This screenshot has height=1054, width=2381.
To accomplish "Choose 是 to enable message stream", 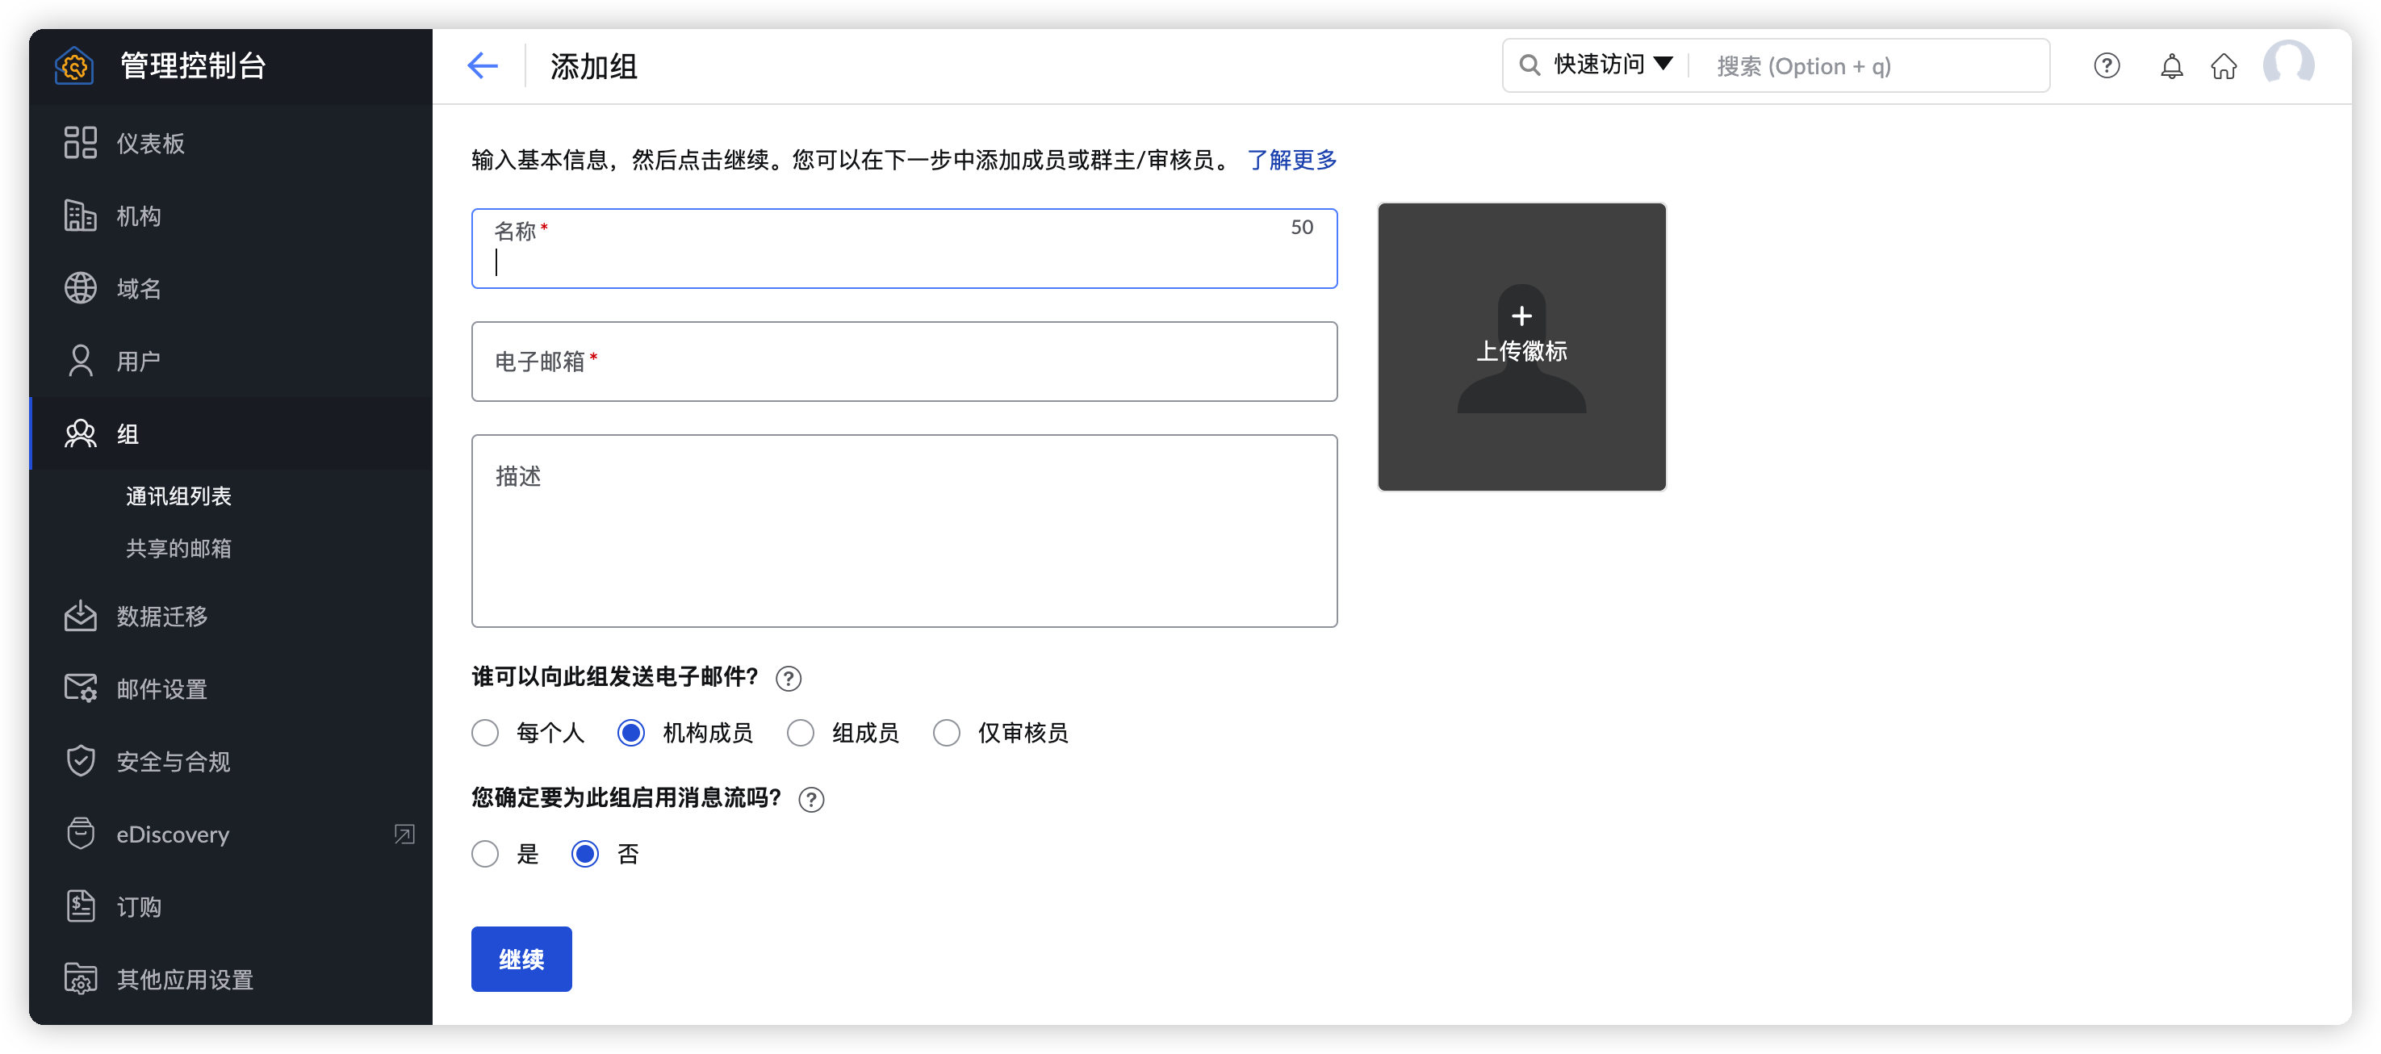I will click(485, 853).
